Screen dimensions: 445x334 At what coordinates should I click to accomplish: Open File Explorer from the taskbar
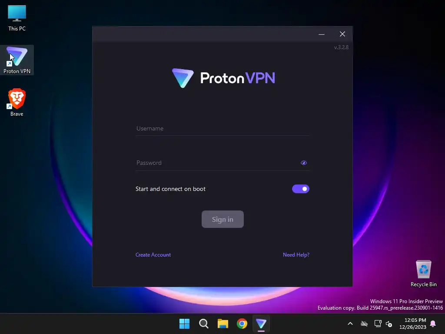[223, 324]
